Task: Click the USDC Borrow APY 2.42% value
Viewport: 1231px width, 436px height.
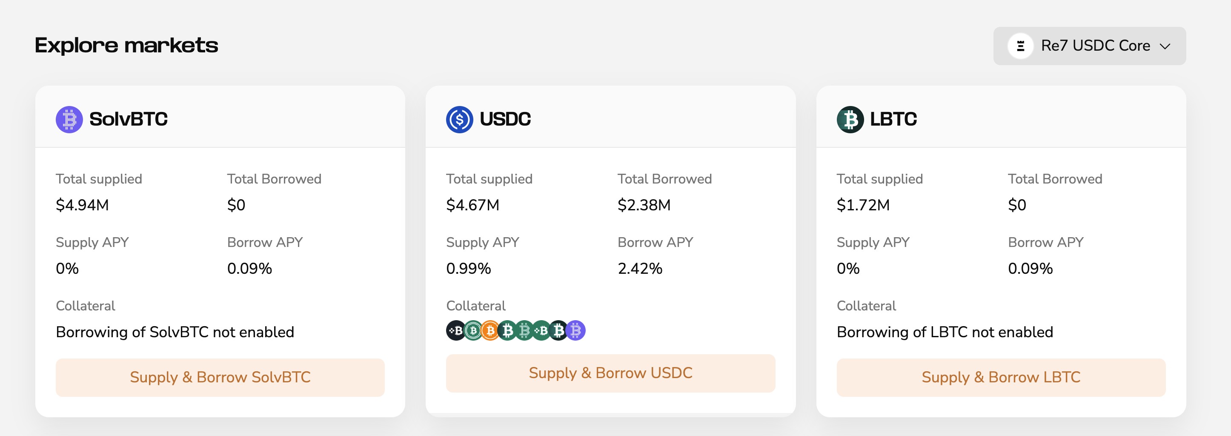Action: coord(640,269)
